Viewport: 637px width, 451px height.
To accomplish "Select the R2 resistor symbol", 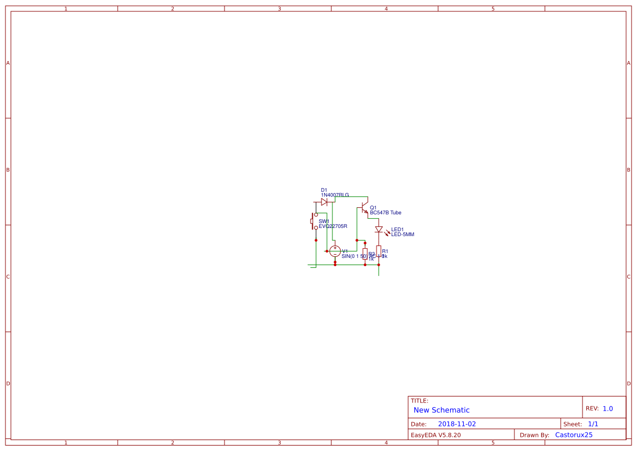I will (x=365, y=254).
